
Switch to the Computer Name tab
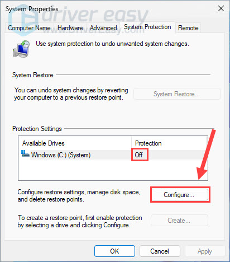29,28
